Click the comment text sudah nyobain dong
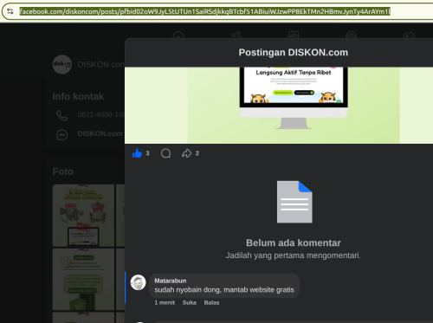This screenshot has width=433, height=323. [224, 290]
